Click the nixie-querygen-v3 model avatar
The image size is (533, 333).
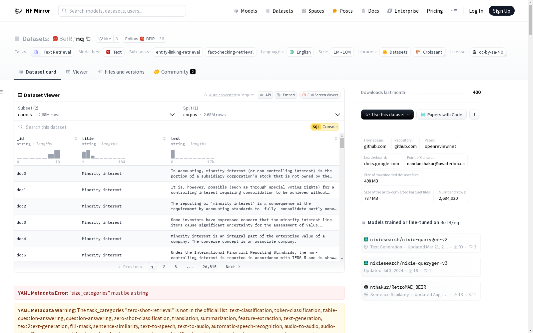[x=366, y=263]
